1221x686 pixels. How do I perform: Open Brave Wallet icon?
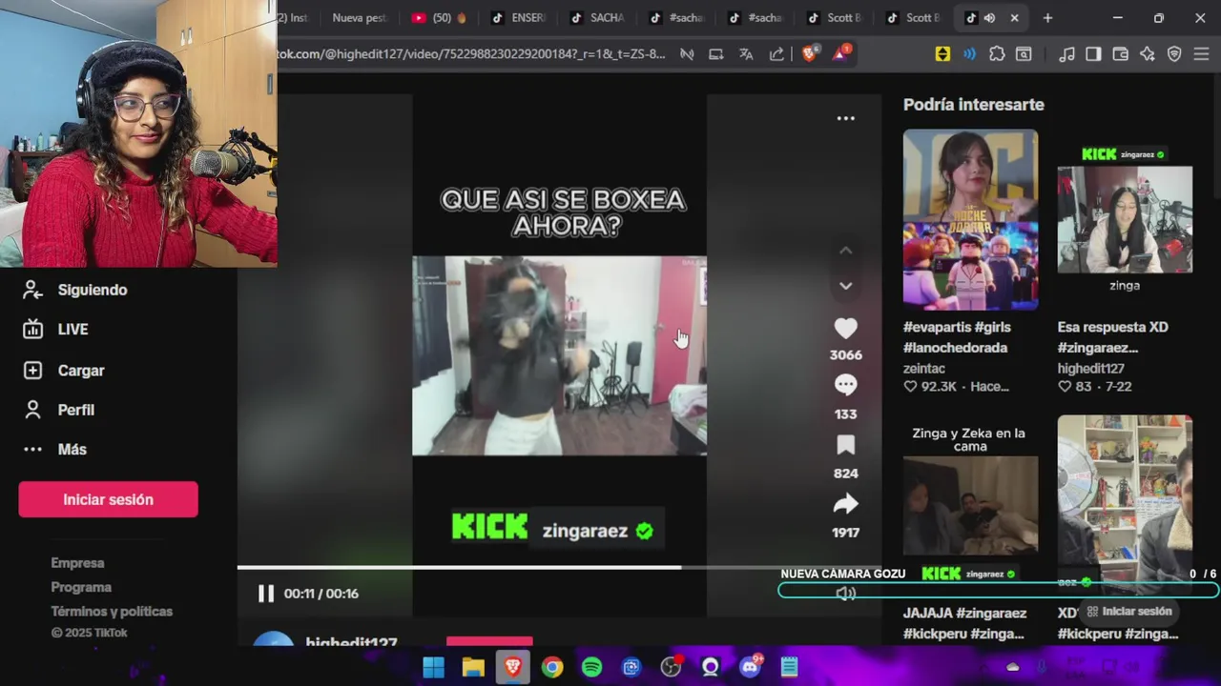click(1120, 54)
